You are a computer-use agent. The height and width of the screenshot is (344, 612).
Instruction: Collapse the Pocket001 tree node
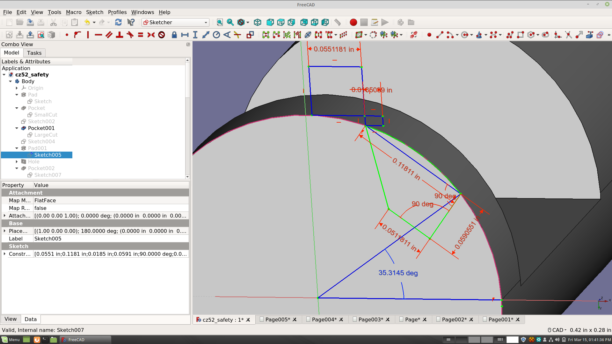click(x=17, y=128)
